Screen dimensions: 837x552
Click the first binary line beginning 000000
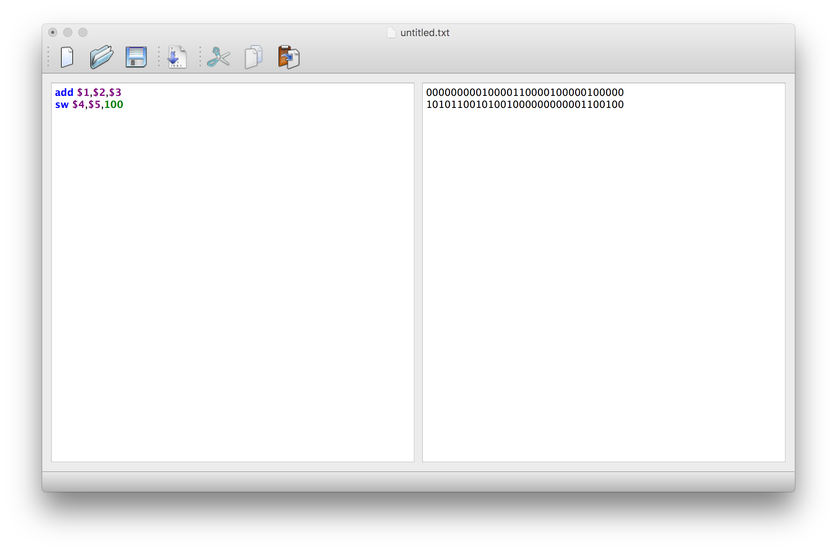525,93
